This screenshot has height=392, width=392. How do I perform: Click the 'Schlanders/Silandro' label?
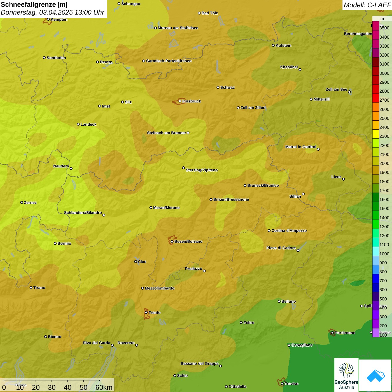click(83, 213)
